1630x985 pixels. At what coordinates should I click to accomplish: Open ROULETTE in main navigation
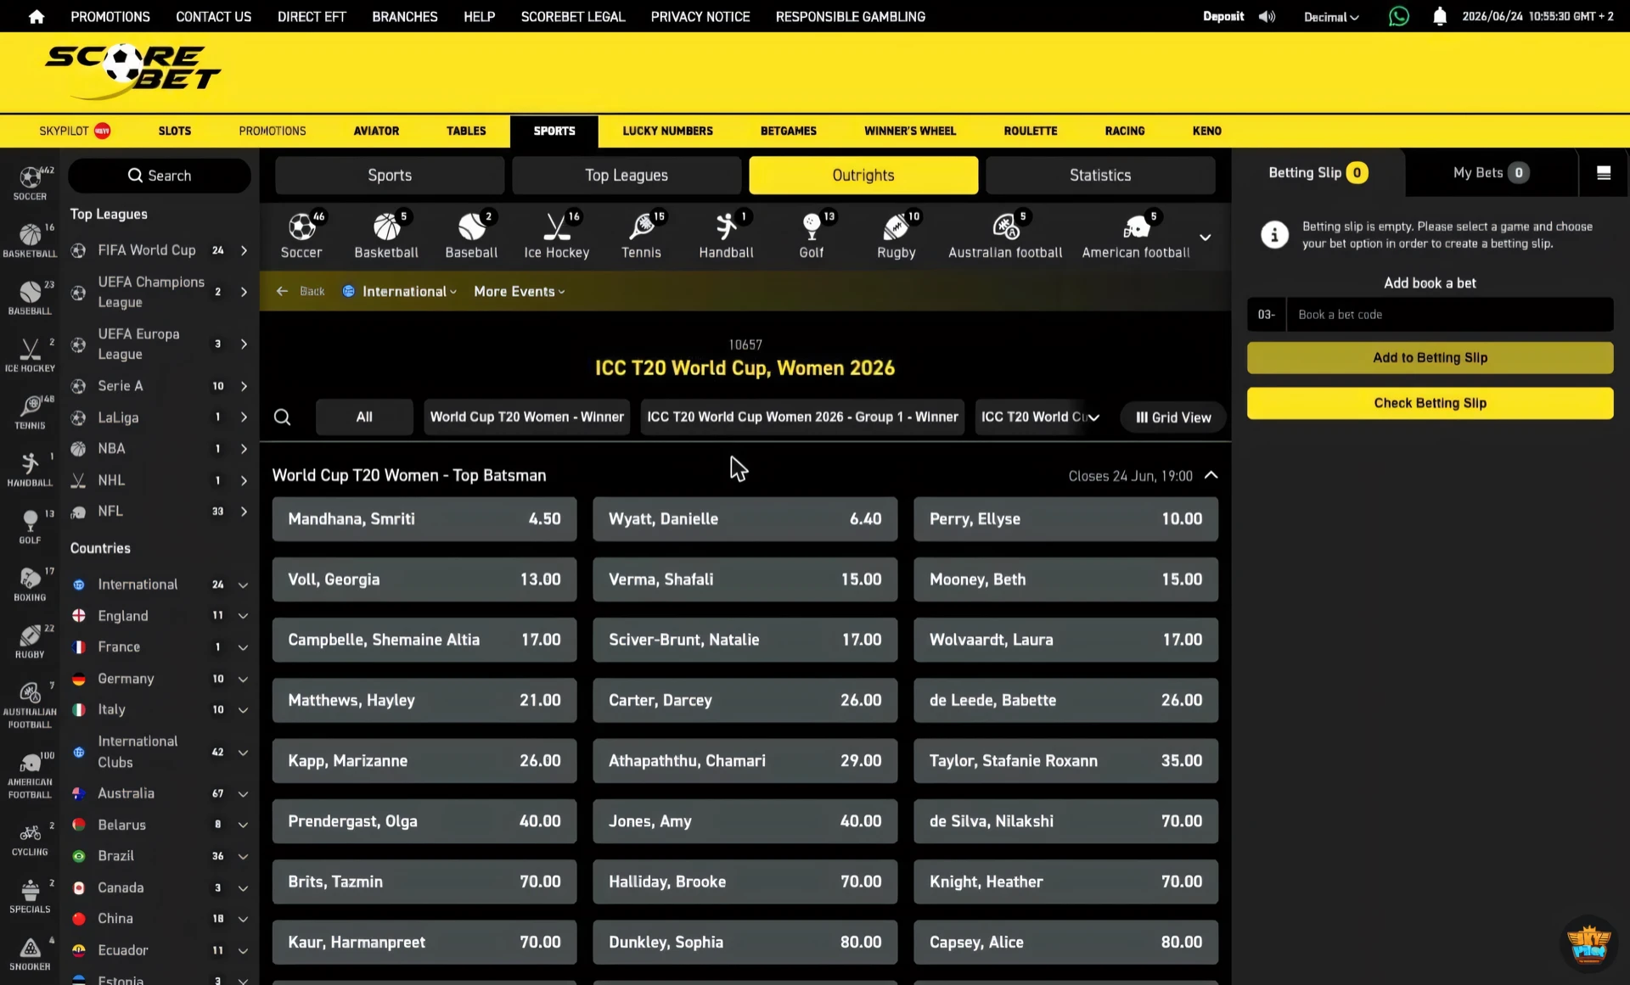click(x=1030, y=131)
